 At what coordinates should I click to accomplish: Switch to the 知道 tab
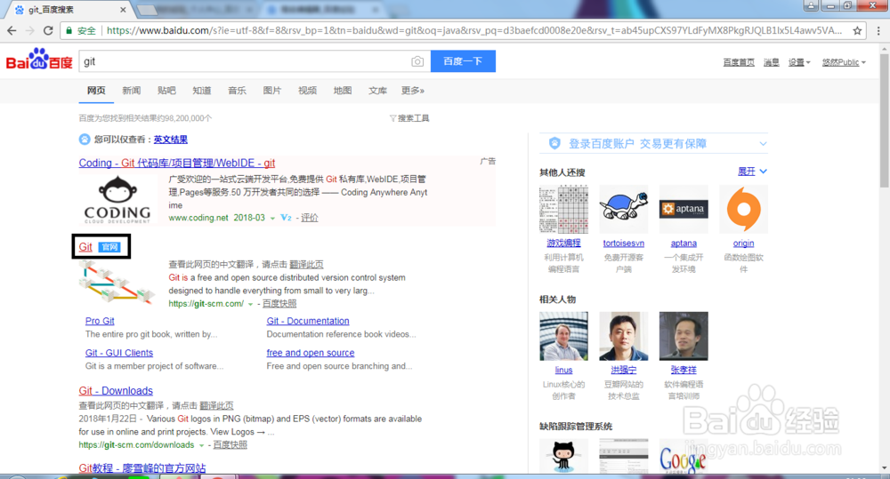(201, 91)
